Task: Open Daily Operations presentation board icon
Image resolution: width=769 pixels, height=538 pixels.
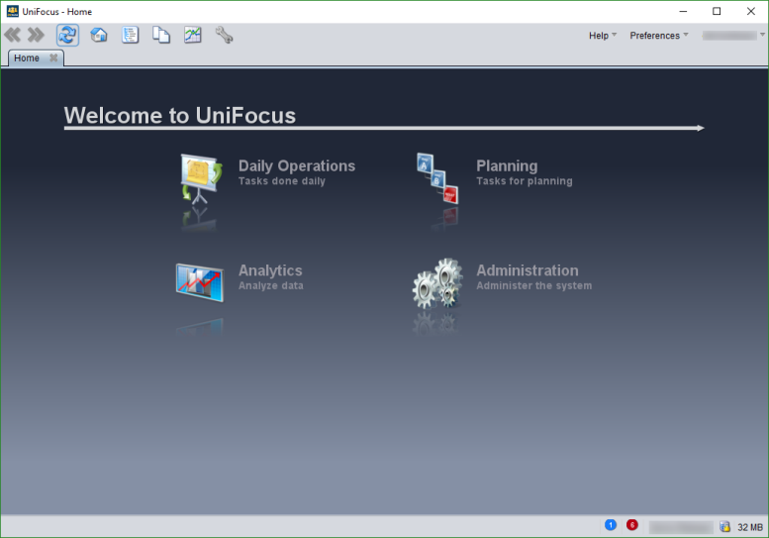Action: coord(201,178)
